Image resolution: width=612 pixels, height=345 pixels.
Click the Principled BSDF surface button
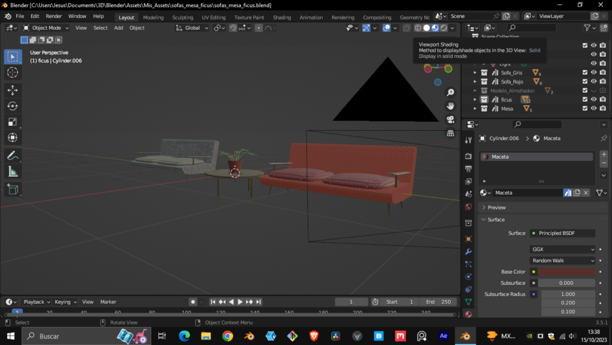point(562,233)
